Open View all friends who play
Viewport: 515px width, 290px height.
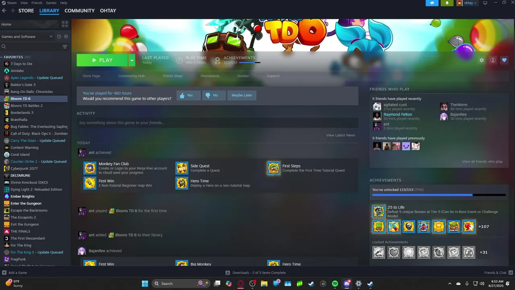(x=482, y=162)
